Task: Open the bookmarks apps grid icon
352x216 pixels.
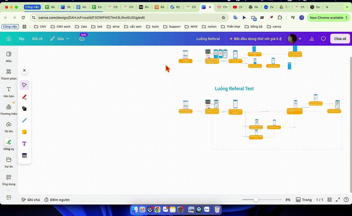Action: 25,26
